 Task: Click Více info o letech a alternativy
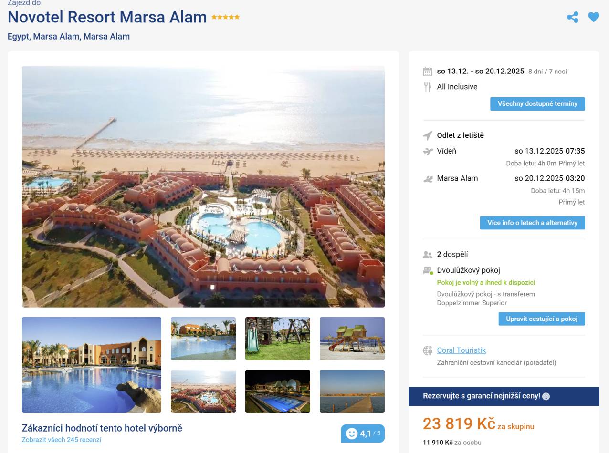pos(532,223)
